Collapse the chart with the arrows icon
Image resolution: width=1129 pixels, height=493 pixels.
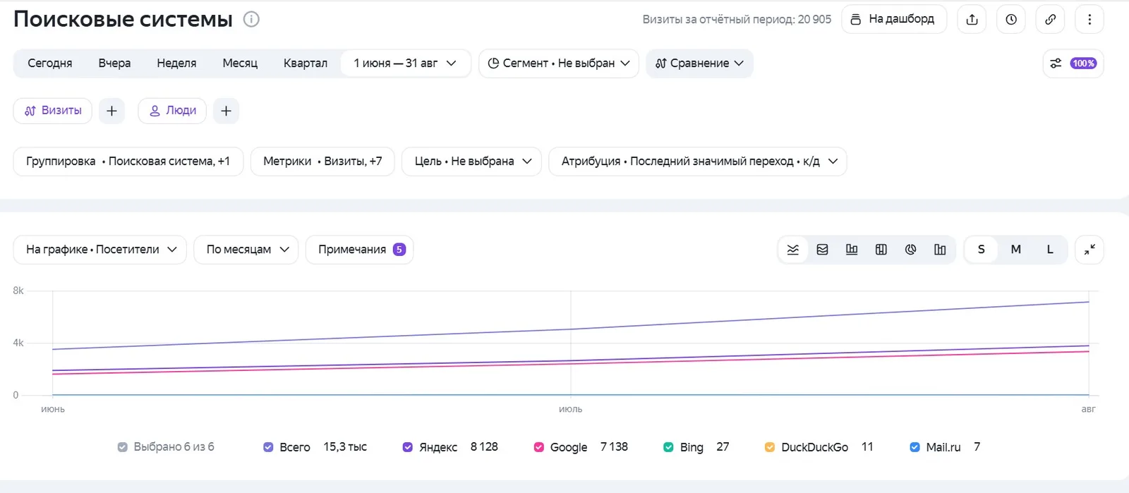pyautogui.click(x=1089, y=250)
